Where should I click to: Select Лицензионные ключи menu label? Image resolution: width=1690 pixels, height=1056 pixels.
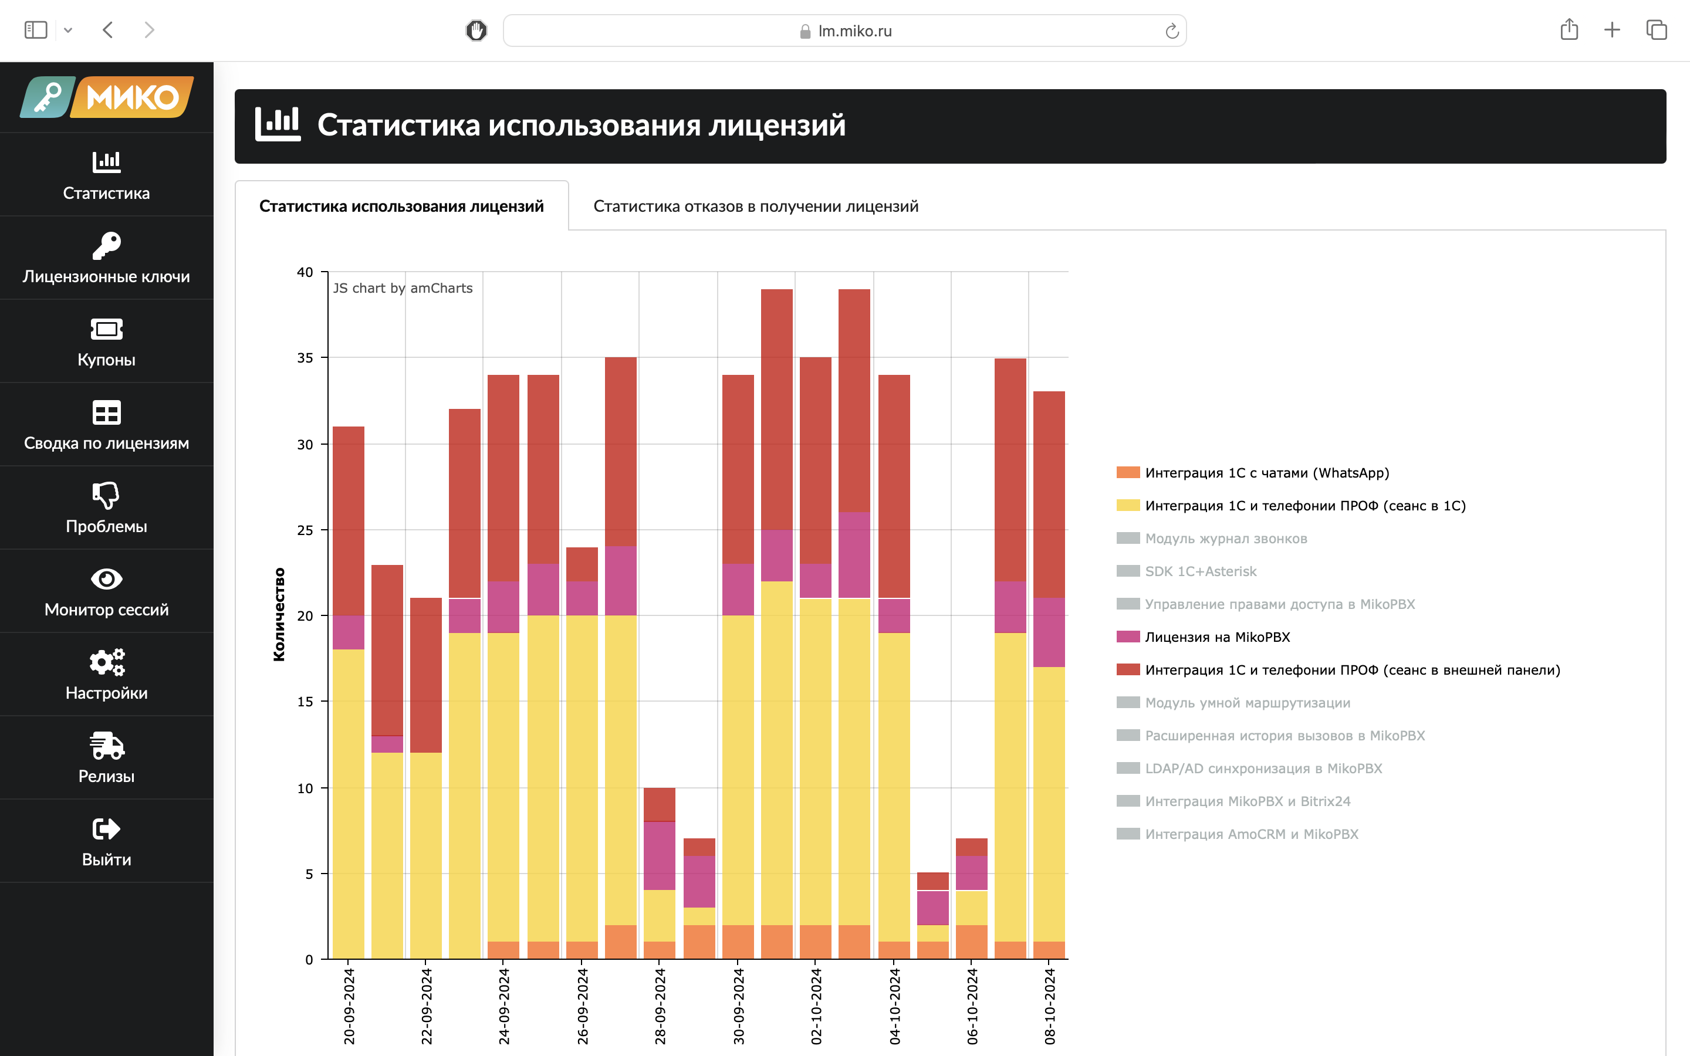[106, 276]
